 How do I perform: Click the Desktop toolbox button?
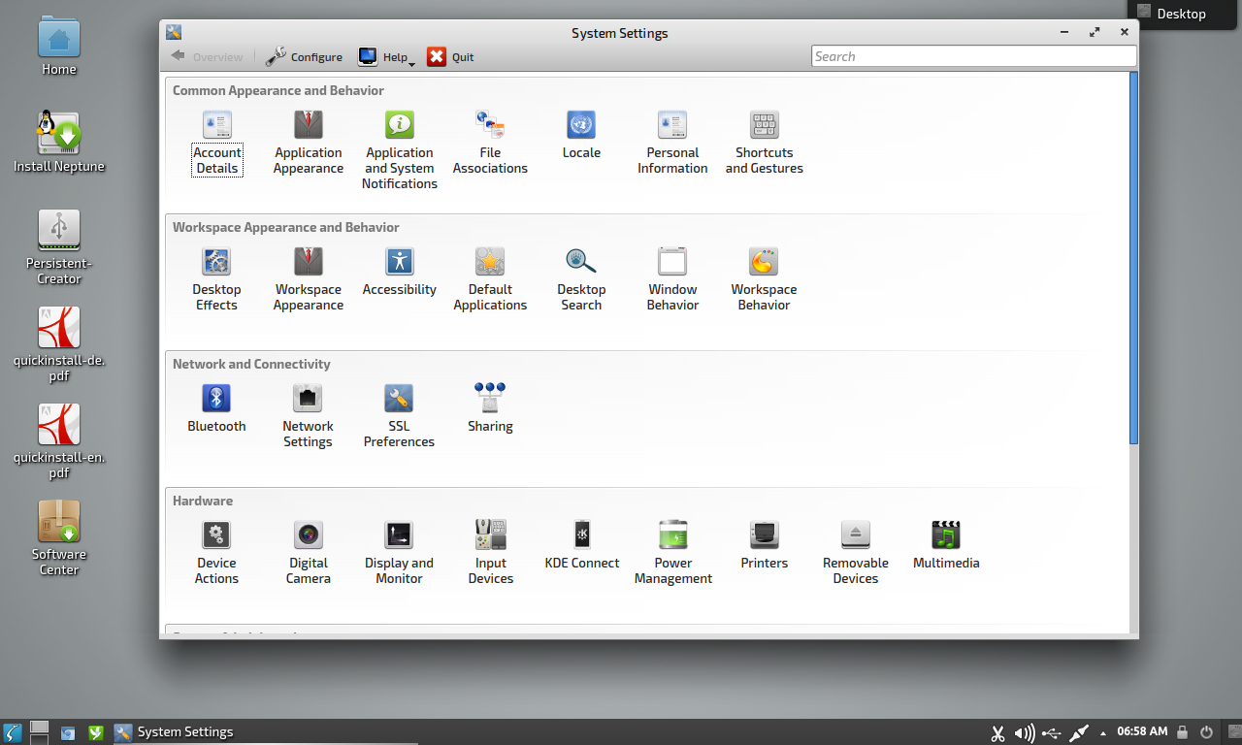click(1184, 14)
